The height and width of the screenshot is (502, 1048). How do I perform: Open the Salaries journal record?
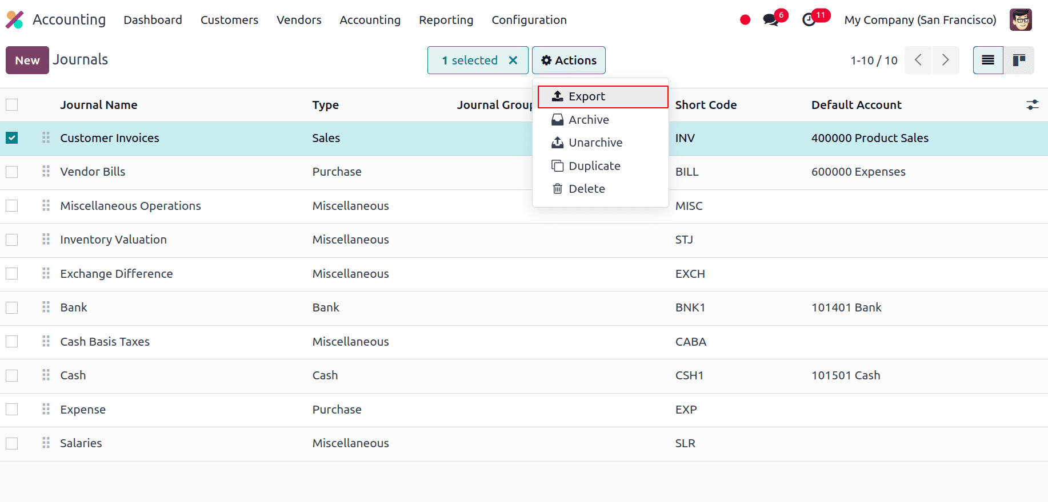point(81,443)
